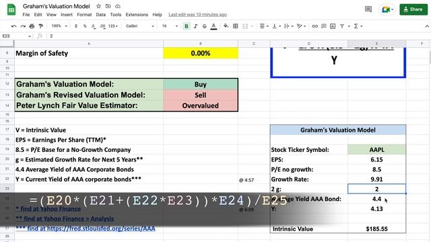The height and width of the screenshot is (242, 431).
Task: Select the yellow Margin of Safety 0.00% cell
Action: click(201, 53)
